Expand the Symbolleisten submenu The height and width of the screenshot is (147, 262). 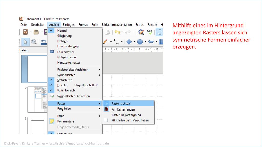pyautogui.click(x=75, y=75)
